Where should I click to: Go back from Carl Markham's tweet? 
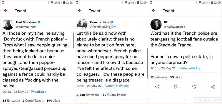6,11
